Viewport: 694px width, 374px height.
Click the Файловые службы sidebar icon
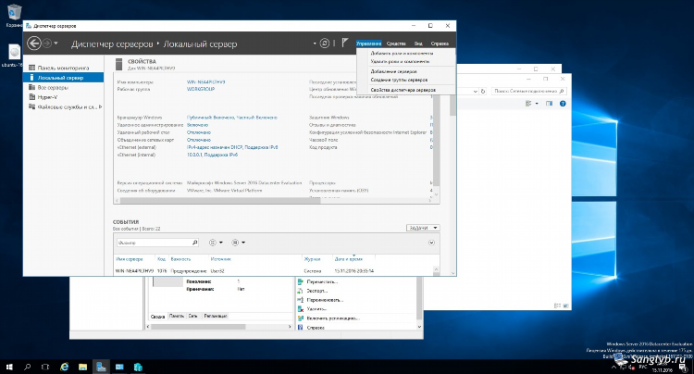31,106
